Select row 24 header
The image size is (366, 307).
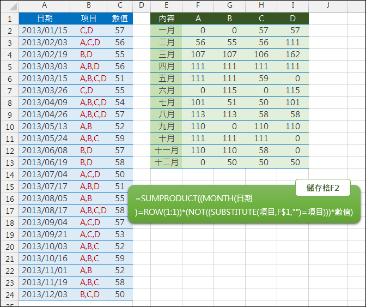click(x=10, y=294)
